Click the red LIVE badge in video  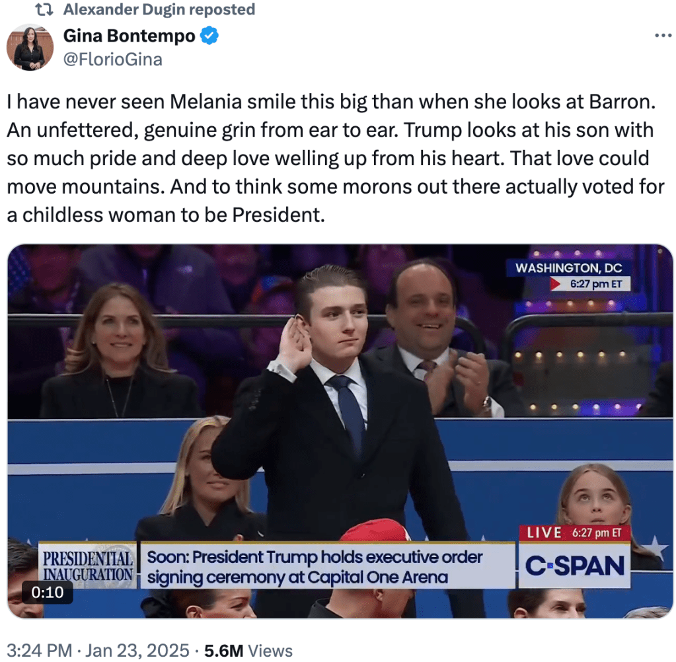pos(544,533)
